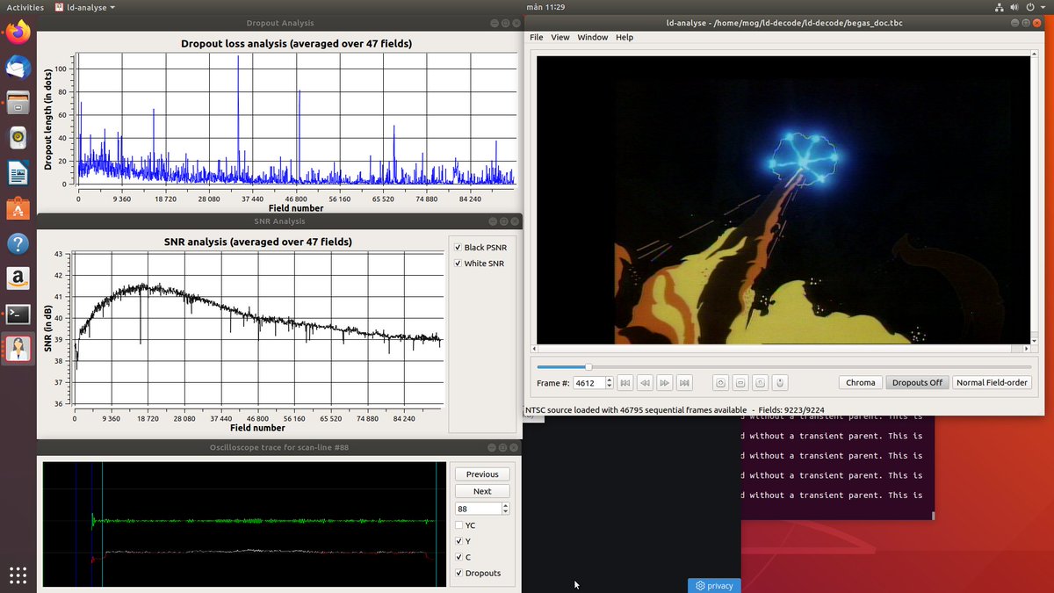The width and height of the screenshot is (1054, 593).
Task: Click the privacy button at bottom
Action: click(x=715, y=585)
